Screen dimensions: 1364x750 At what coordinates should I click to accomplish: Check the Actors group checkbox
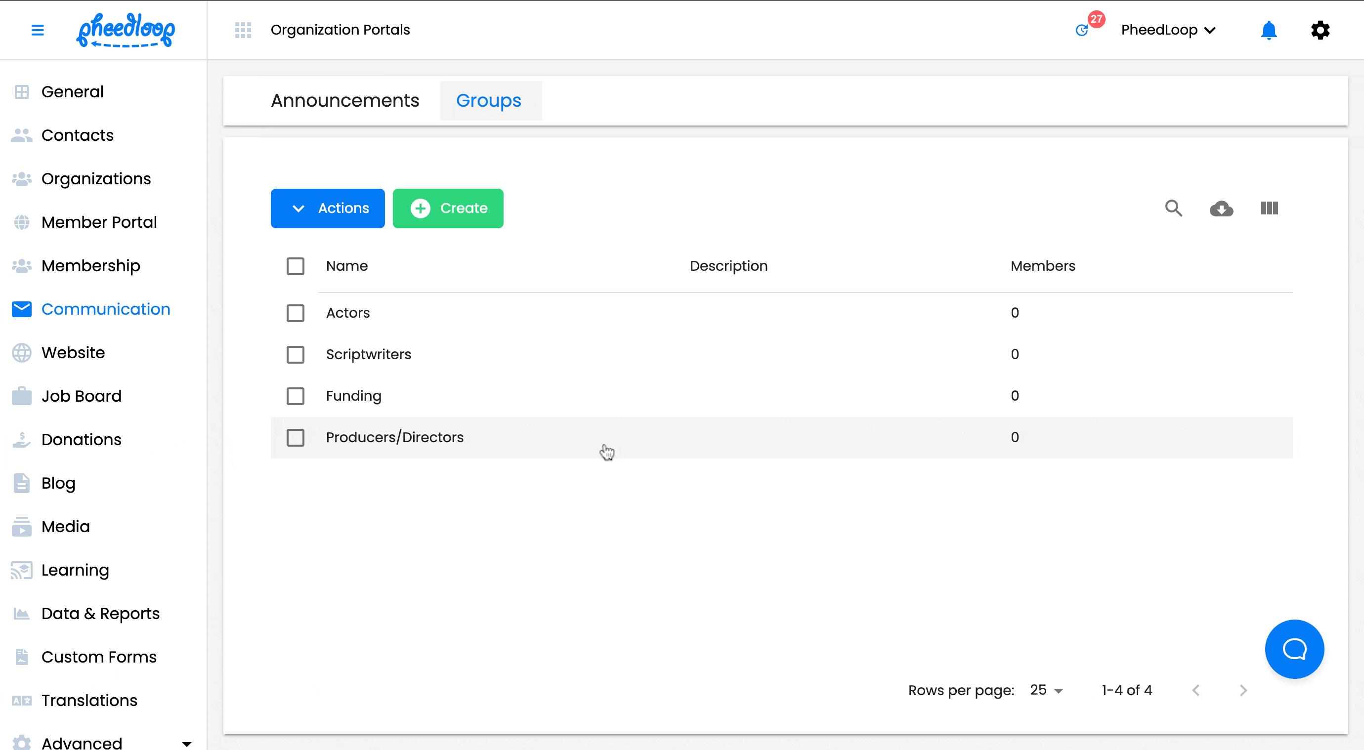tap(295, 313)
